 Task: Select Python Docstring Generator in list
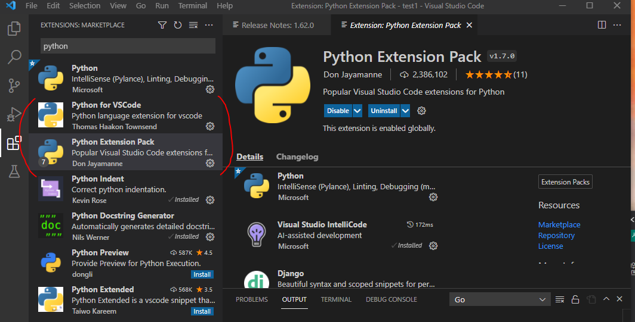pyautogui.click(x=125, y=226)
